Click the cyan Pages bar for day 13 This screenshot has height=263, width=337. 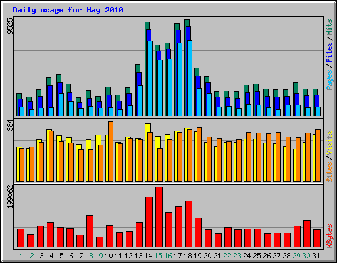(140, 101)
